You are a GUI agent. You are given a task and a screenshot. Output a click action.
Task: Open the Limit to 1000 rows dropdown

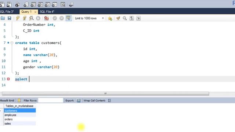89,18
